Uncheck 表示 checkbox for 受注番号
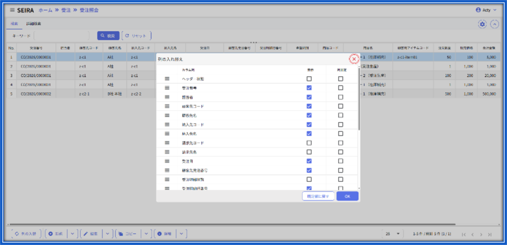This screenshot has width=507, height=245. click(309, 88)
